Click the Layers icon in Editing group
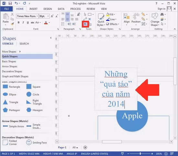 tap(162, 19)
